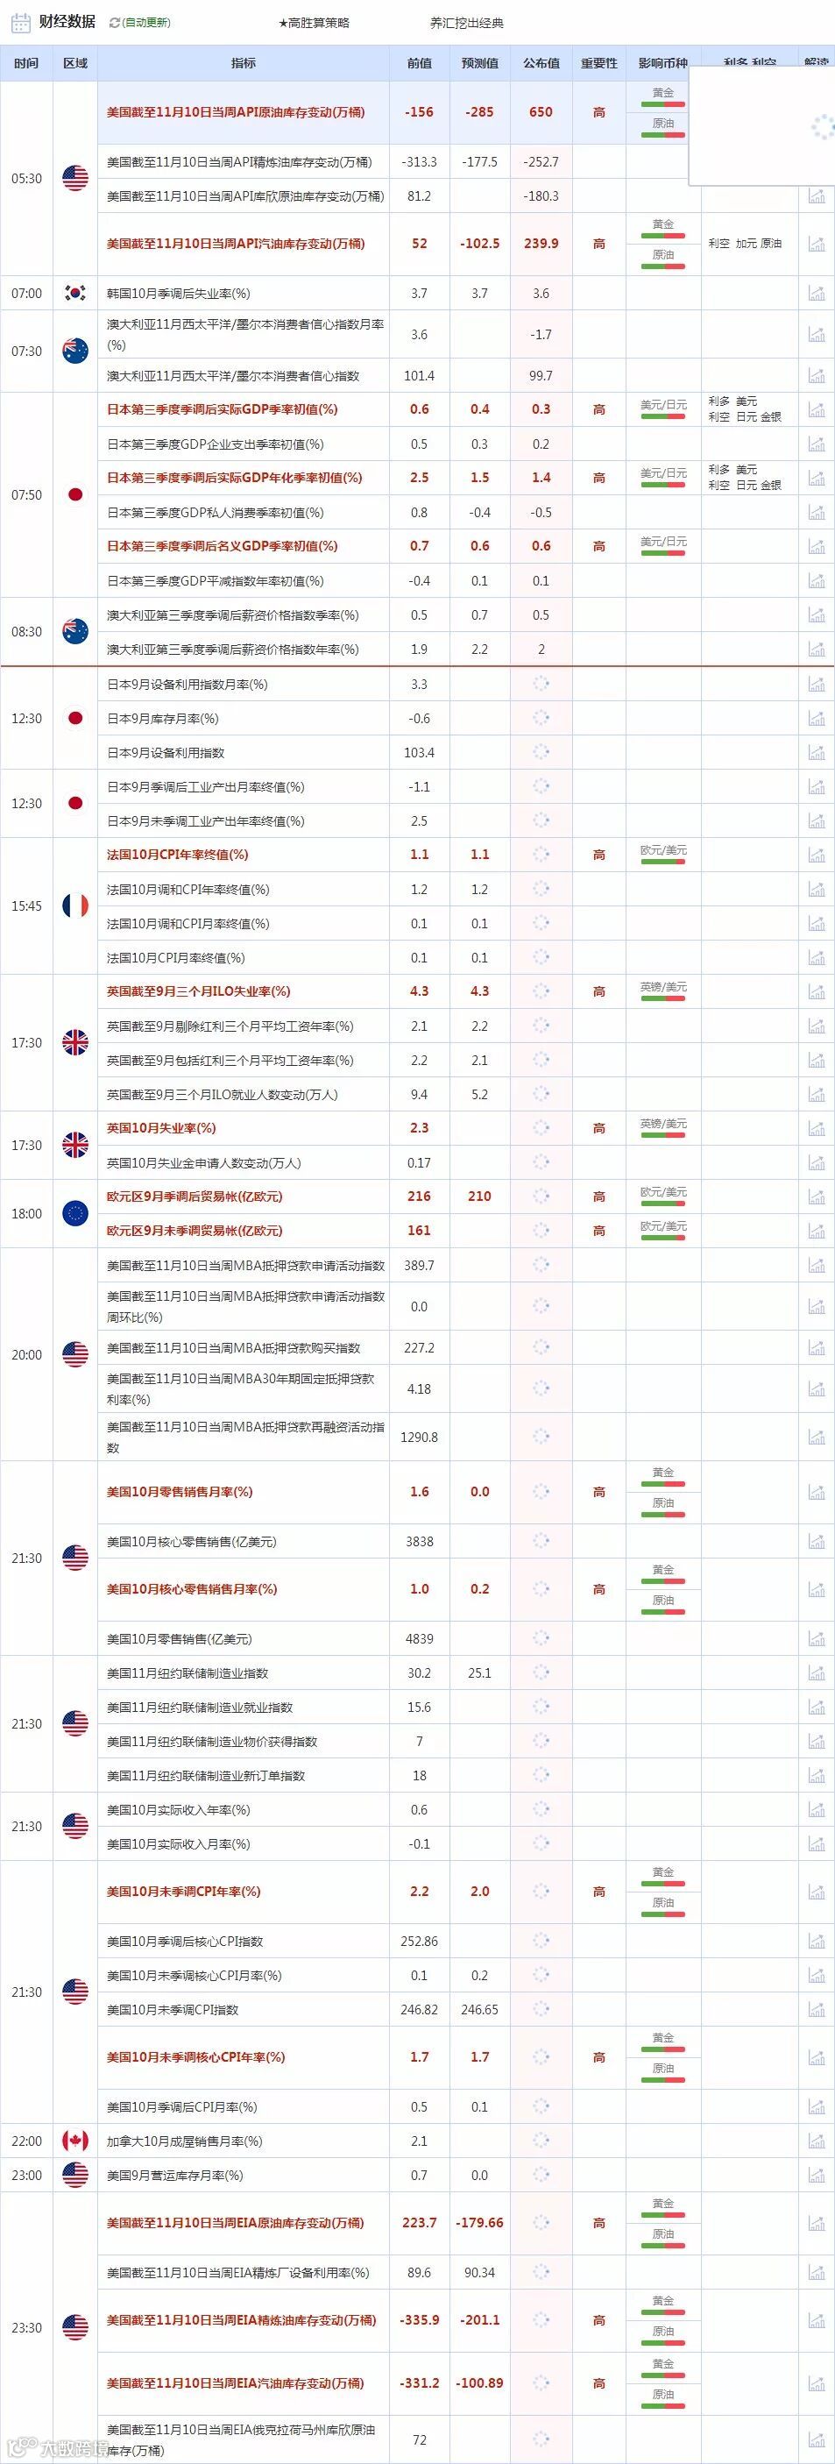
Task: Select the 时间 column header
Action: [x=27, y=63]
